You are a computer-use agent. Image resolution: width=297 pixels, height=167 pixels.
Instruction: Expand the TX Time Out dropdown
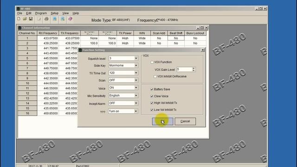tap(136, 73)
